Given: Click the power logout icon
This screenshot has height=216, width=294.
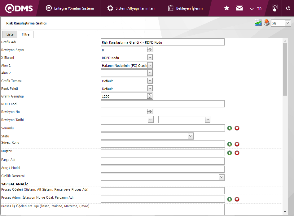Looking at the screenshot, I should [x=288, y=8].
